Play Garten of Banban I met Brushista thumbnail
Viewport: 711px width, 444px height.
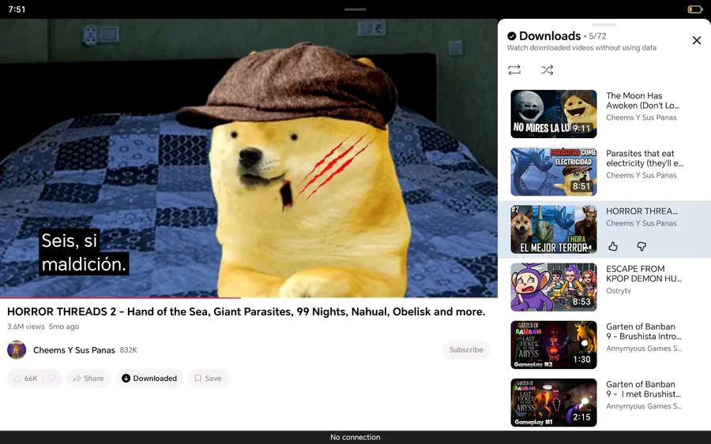[554, 402]
